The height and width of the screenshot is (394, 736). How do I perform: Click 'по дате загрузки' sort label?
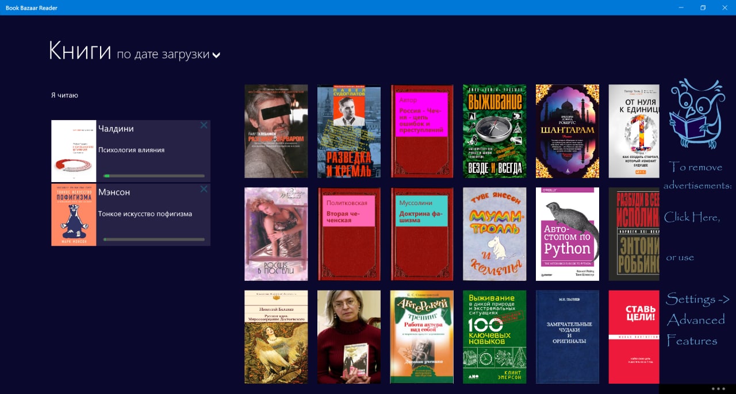click(x=163, y=55)
